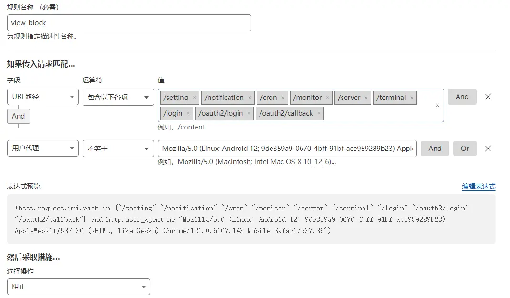Click the /setting tag text
The width and height of the screenshot is (510, 298).
coord(176,98)
